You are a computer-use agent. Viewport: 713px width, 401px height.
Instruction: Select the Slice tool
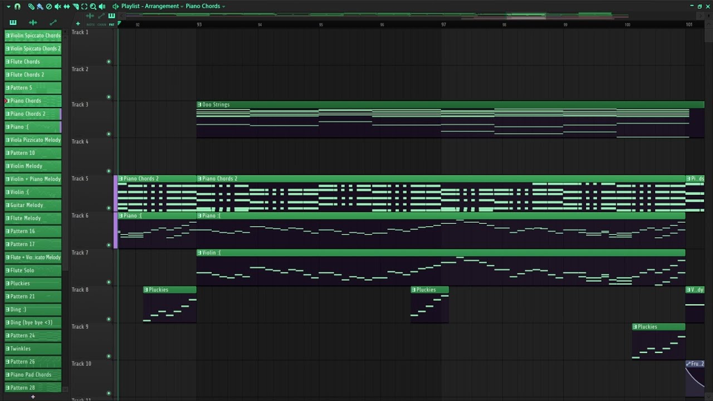pyautogui.click(x=75, y=6)
